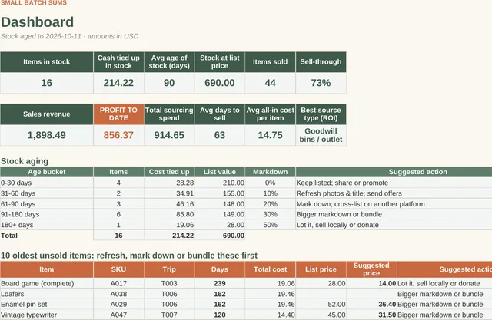Click the stock aging total cost 214.22
Screen dimensions: 492x320
pos(169,236)
